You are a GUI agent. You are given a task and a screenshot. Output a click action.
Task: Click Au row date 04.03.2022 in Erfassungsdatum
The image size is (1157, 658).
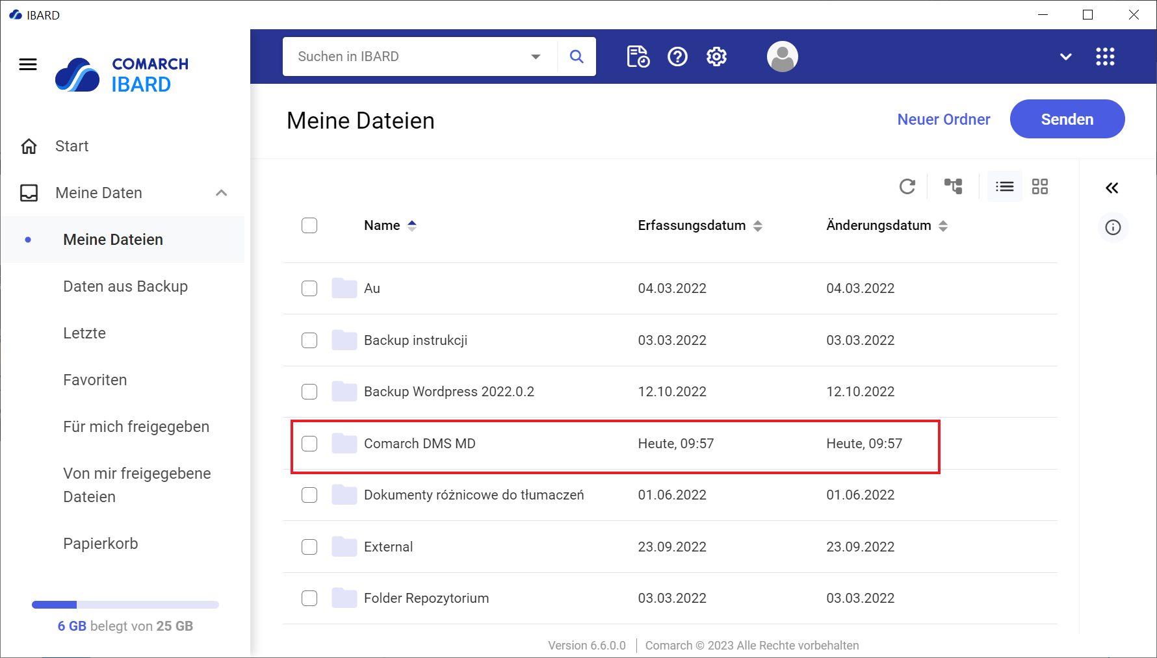pyautogui.click(x=672, y=288)
